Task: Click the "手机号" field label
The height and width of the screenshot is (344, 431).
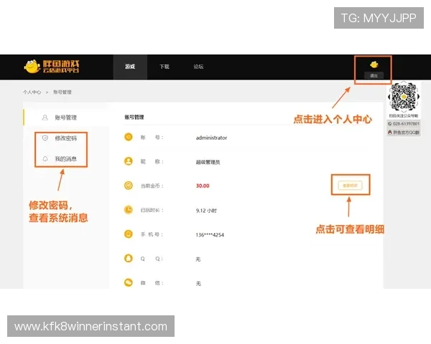Action: pyautogui.click(x=152, y=234)
